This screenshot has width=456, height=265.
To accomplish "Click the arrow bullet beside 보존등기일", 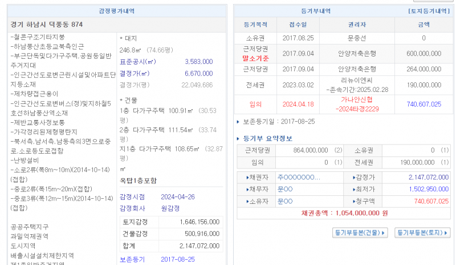I will [x=238, y=122].
